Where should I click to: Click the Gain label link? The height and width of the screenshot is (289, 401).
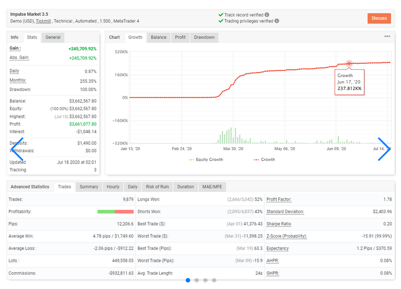point(15,48)
